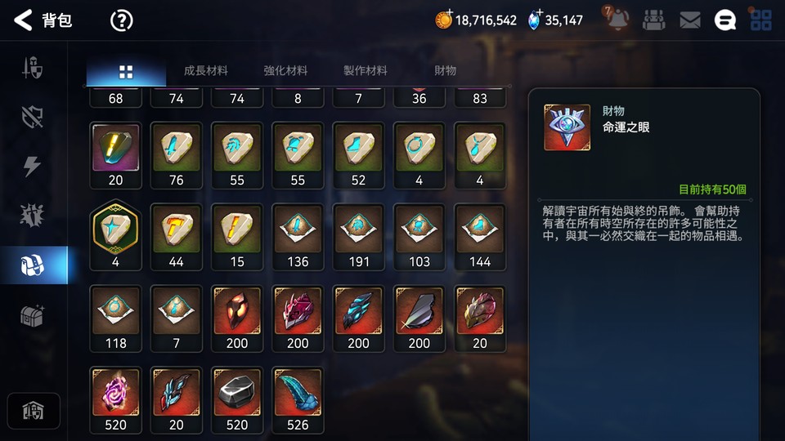Screen dimensions: 785x441
Task: Select the blue feather item with 526
Action: point(298,400)
